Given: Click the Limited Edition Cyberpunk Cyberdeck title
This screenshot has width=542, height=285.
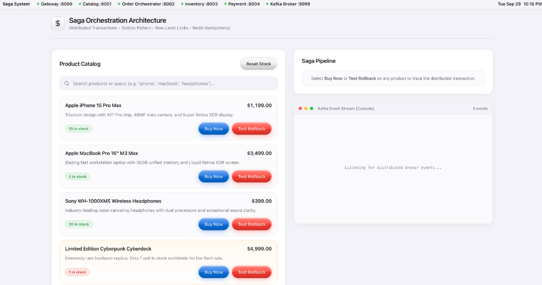Looking at the screenshot, I should (108, 248).
